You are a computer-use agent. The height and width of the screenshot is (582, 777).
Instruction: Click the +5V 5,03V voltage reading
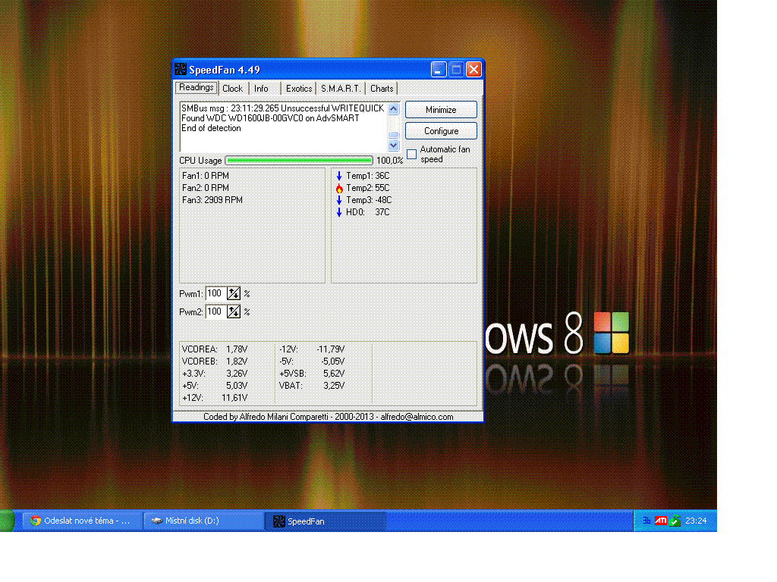coord(215,386)
